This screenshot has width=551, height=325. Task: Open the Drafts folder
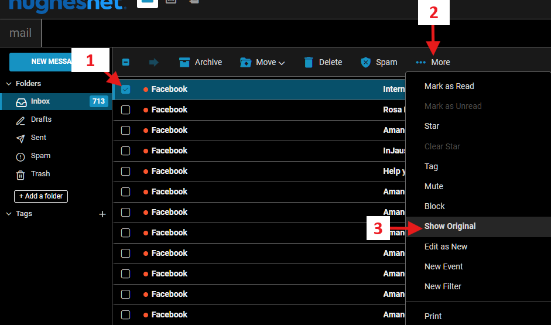(x=41, y=119)
